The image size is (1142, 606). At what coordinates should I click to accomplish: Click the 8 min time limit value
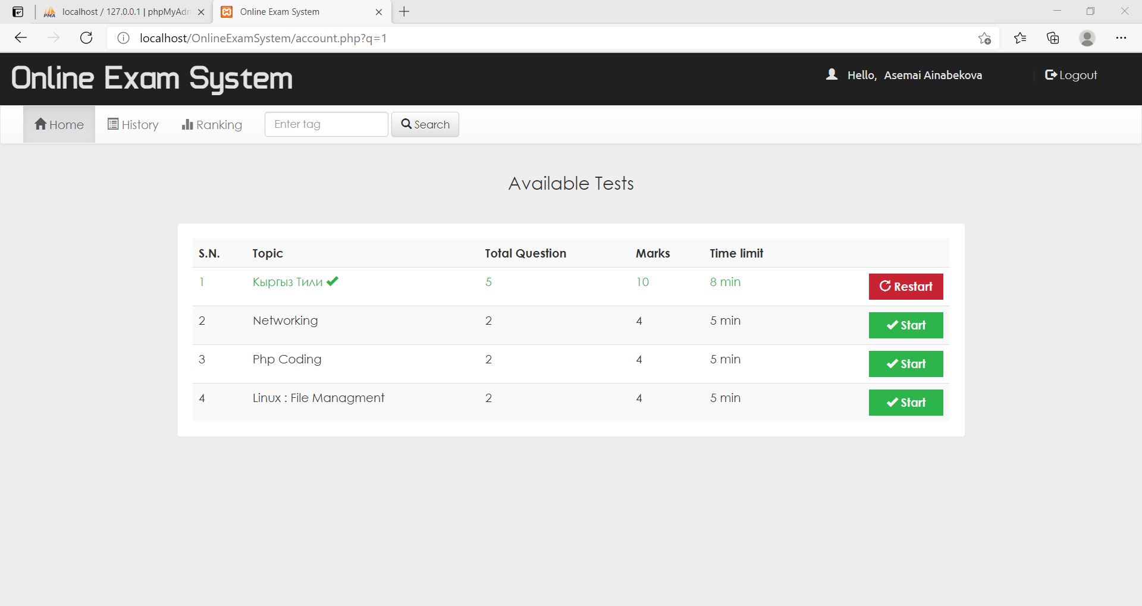[725, 282]
